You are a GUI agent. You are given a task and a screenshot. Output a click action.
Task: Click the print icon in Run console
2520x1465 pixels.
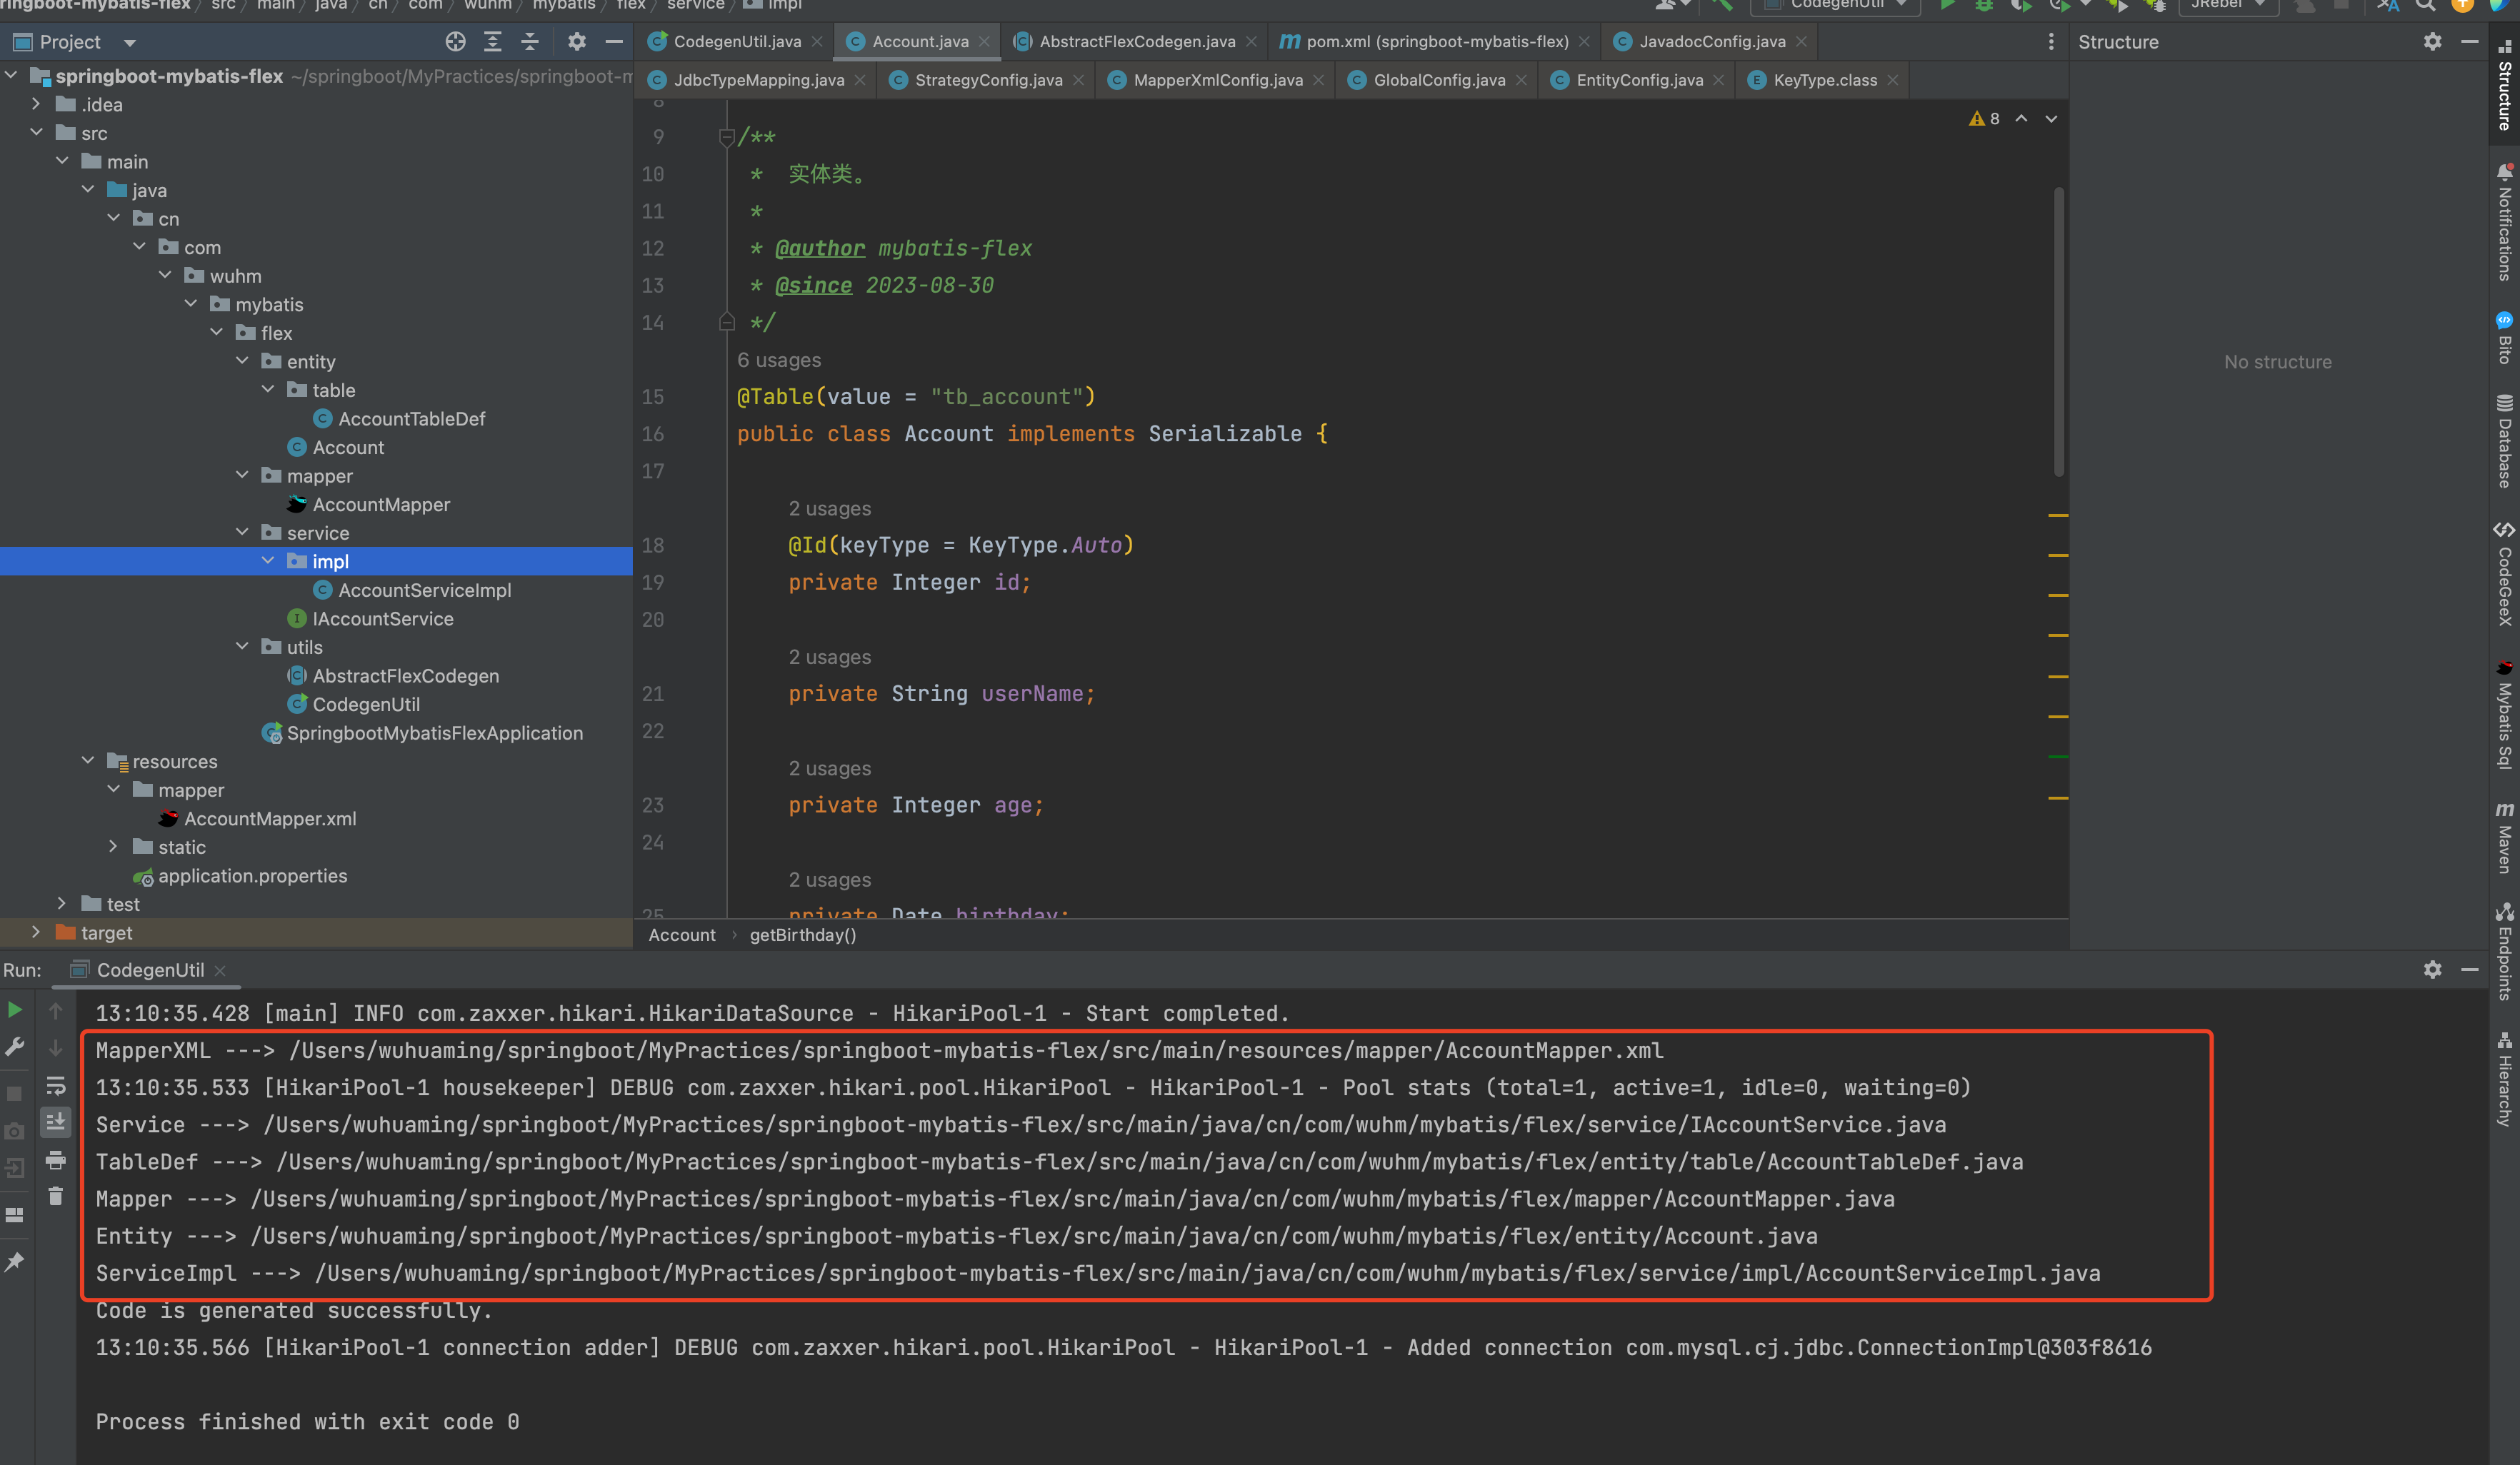(x=56, y=1160)
